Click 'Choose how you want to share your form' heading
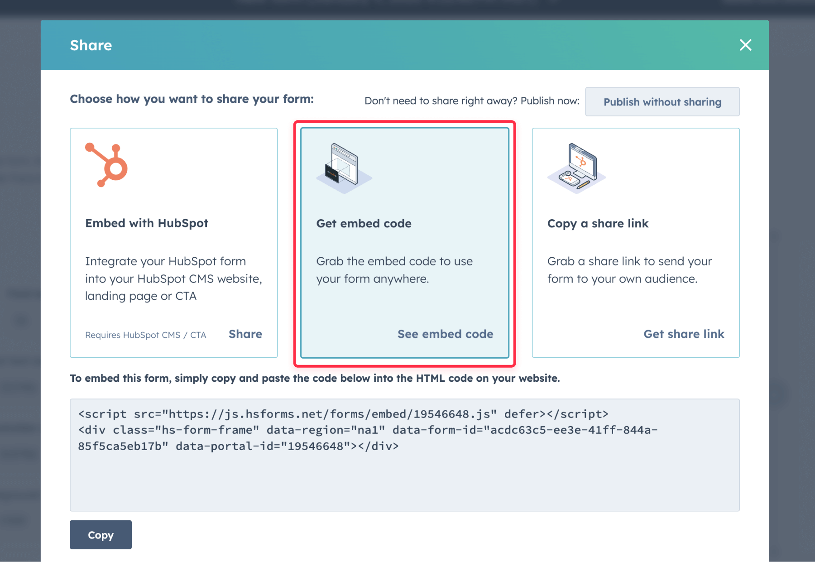 192,99
